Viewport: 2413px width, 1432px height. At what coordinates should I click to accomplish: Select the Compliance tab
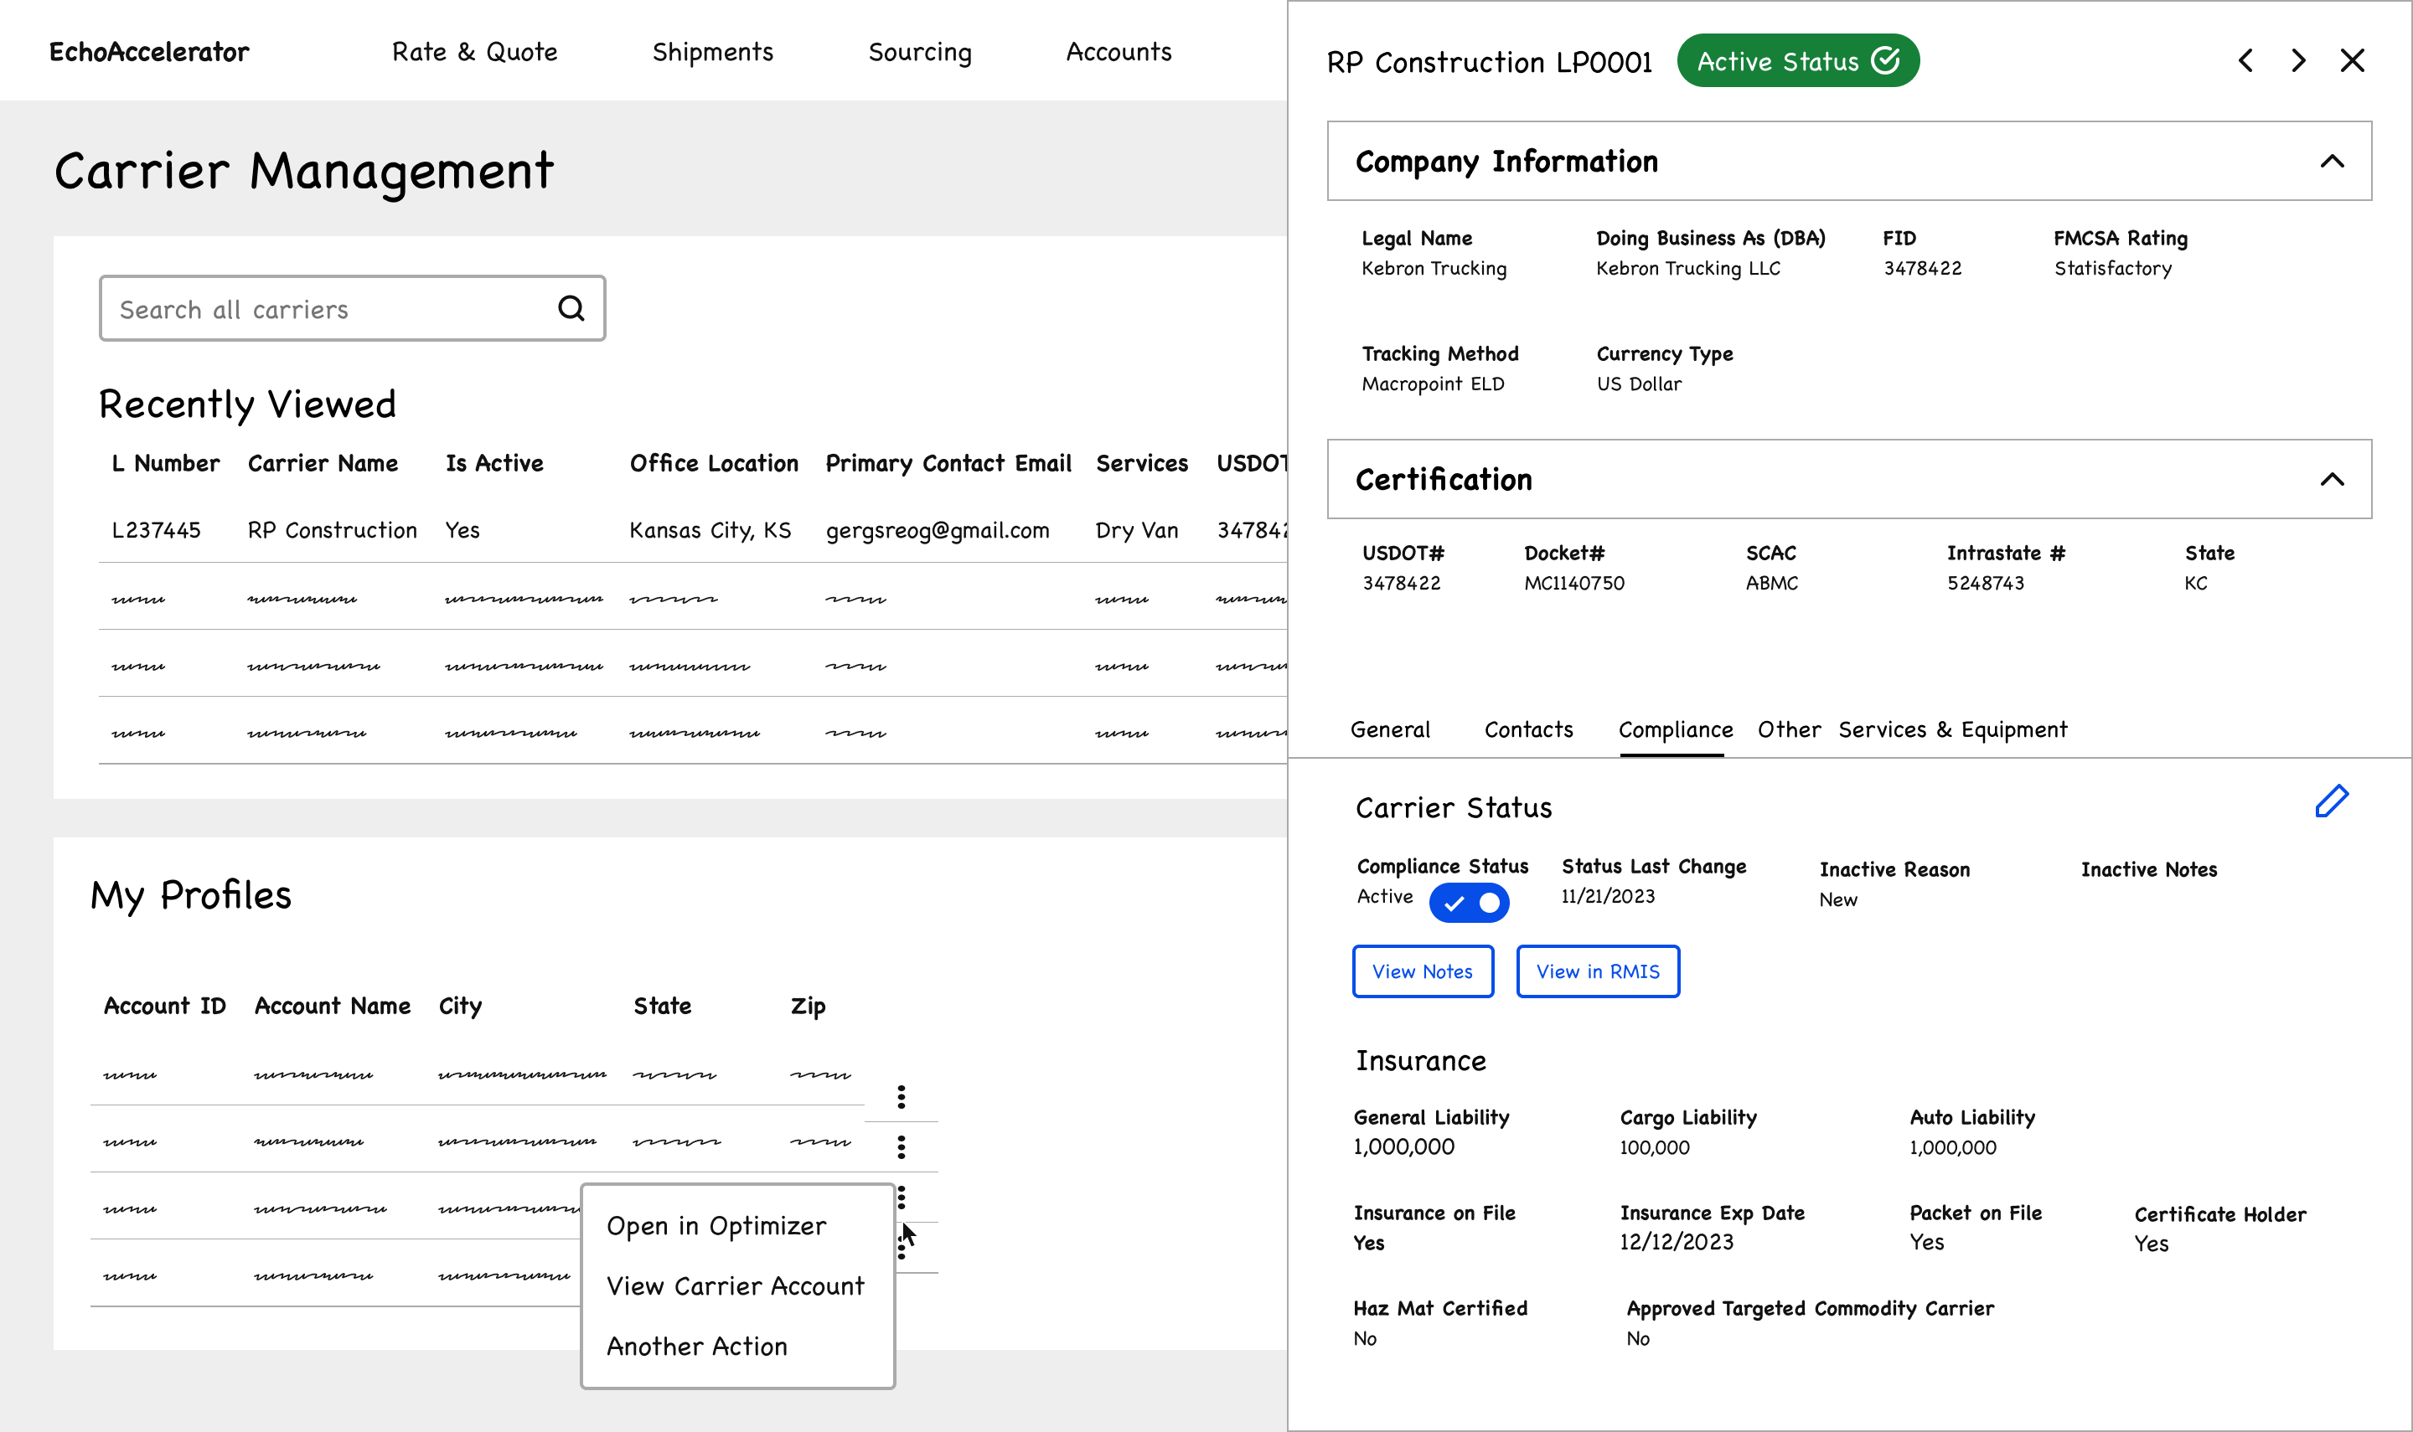tap(1676, 729)
